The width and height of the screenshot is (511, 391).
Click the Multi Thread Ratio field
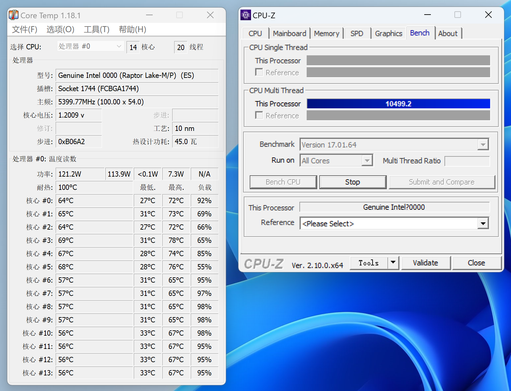[x=467, y=161]
